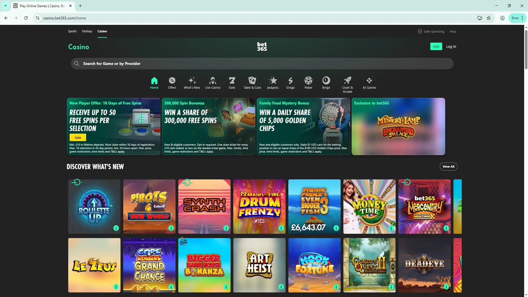Open the Chrome three-dot menu

(x=522, y=18)
